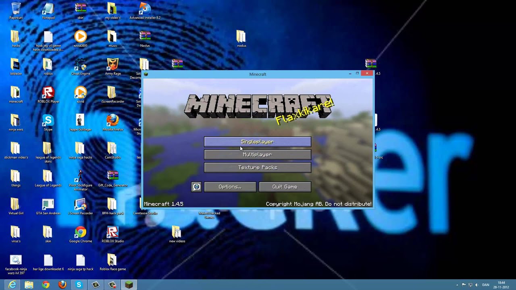Screen dimensions: 516x290
Task: Open Firefox from the taskbar
Action: coord(62,285)
